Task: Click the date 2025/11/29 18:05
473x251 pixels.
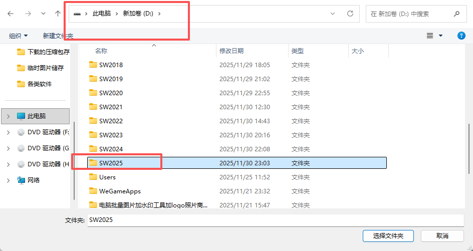Action: [245, 65]
